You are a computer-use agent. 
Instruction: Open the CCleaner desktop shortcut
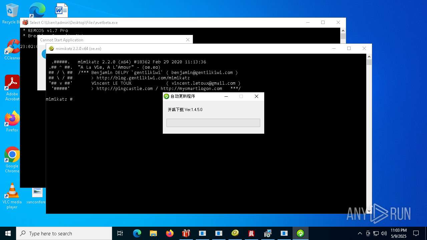pyautogui.click(x=12, y=50)
